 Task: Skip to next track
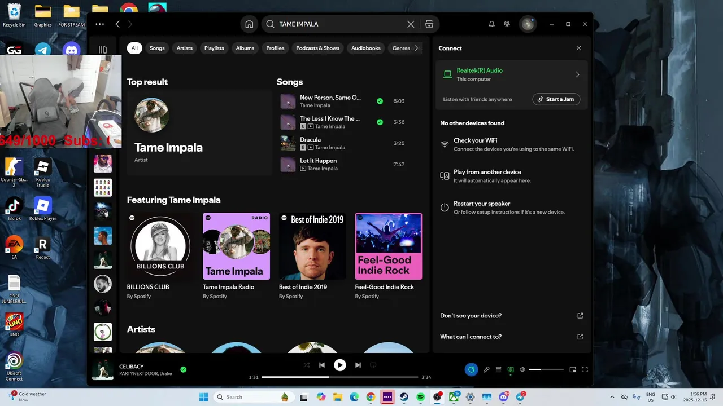pyautogui.click(x=358, y=365)
